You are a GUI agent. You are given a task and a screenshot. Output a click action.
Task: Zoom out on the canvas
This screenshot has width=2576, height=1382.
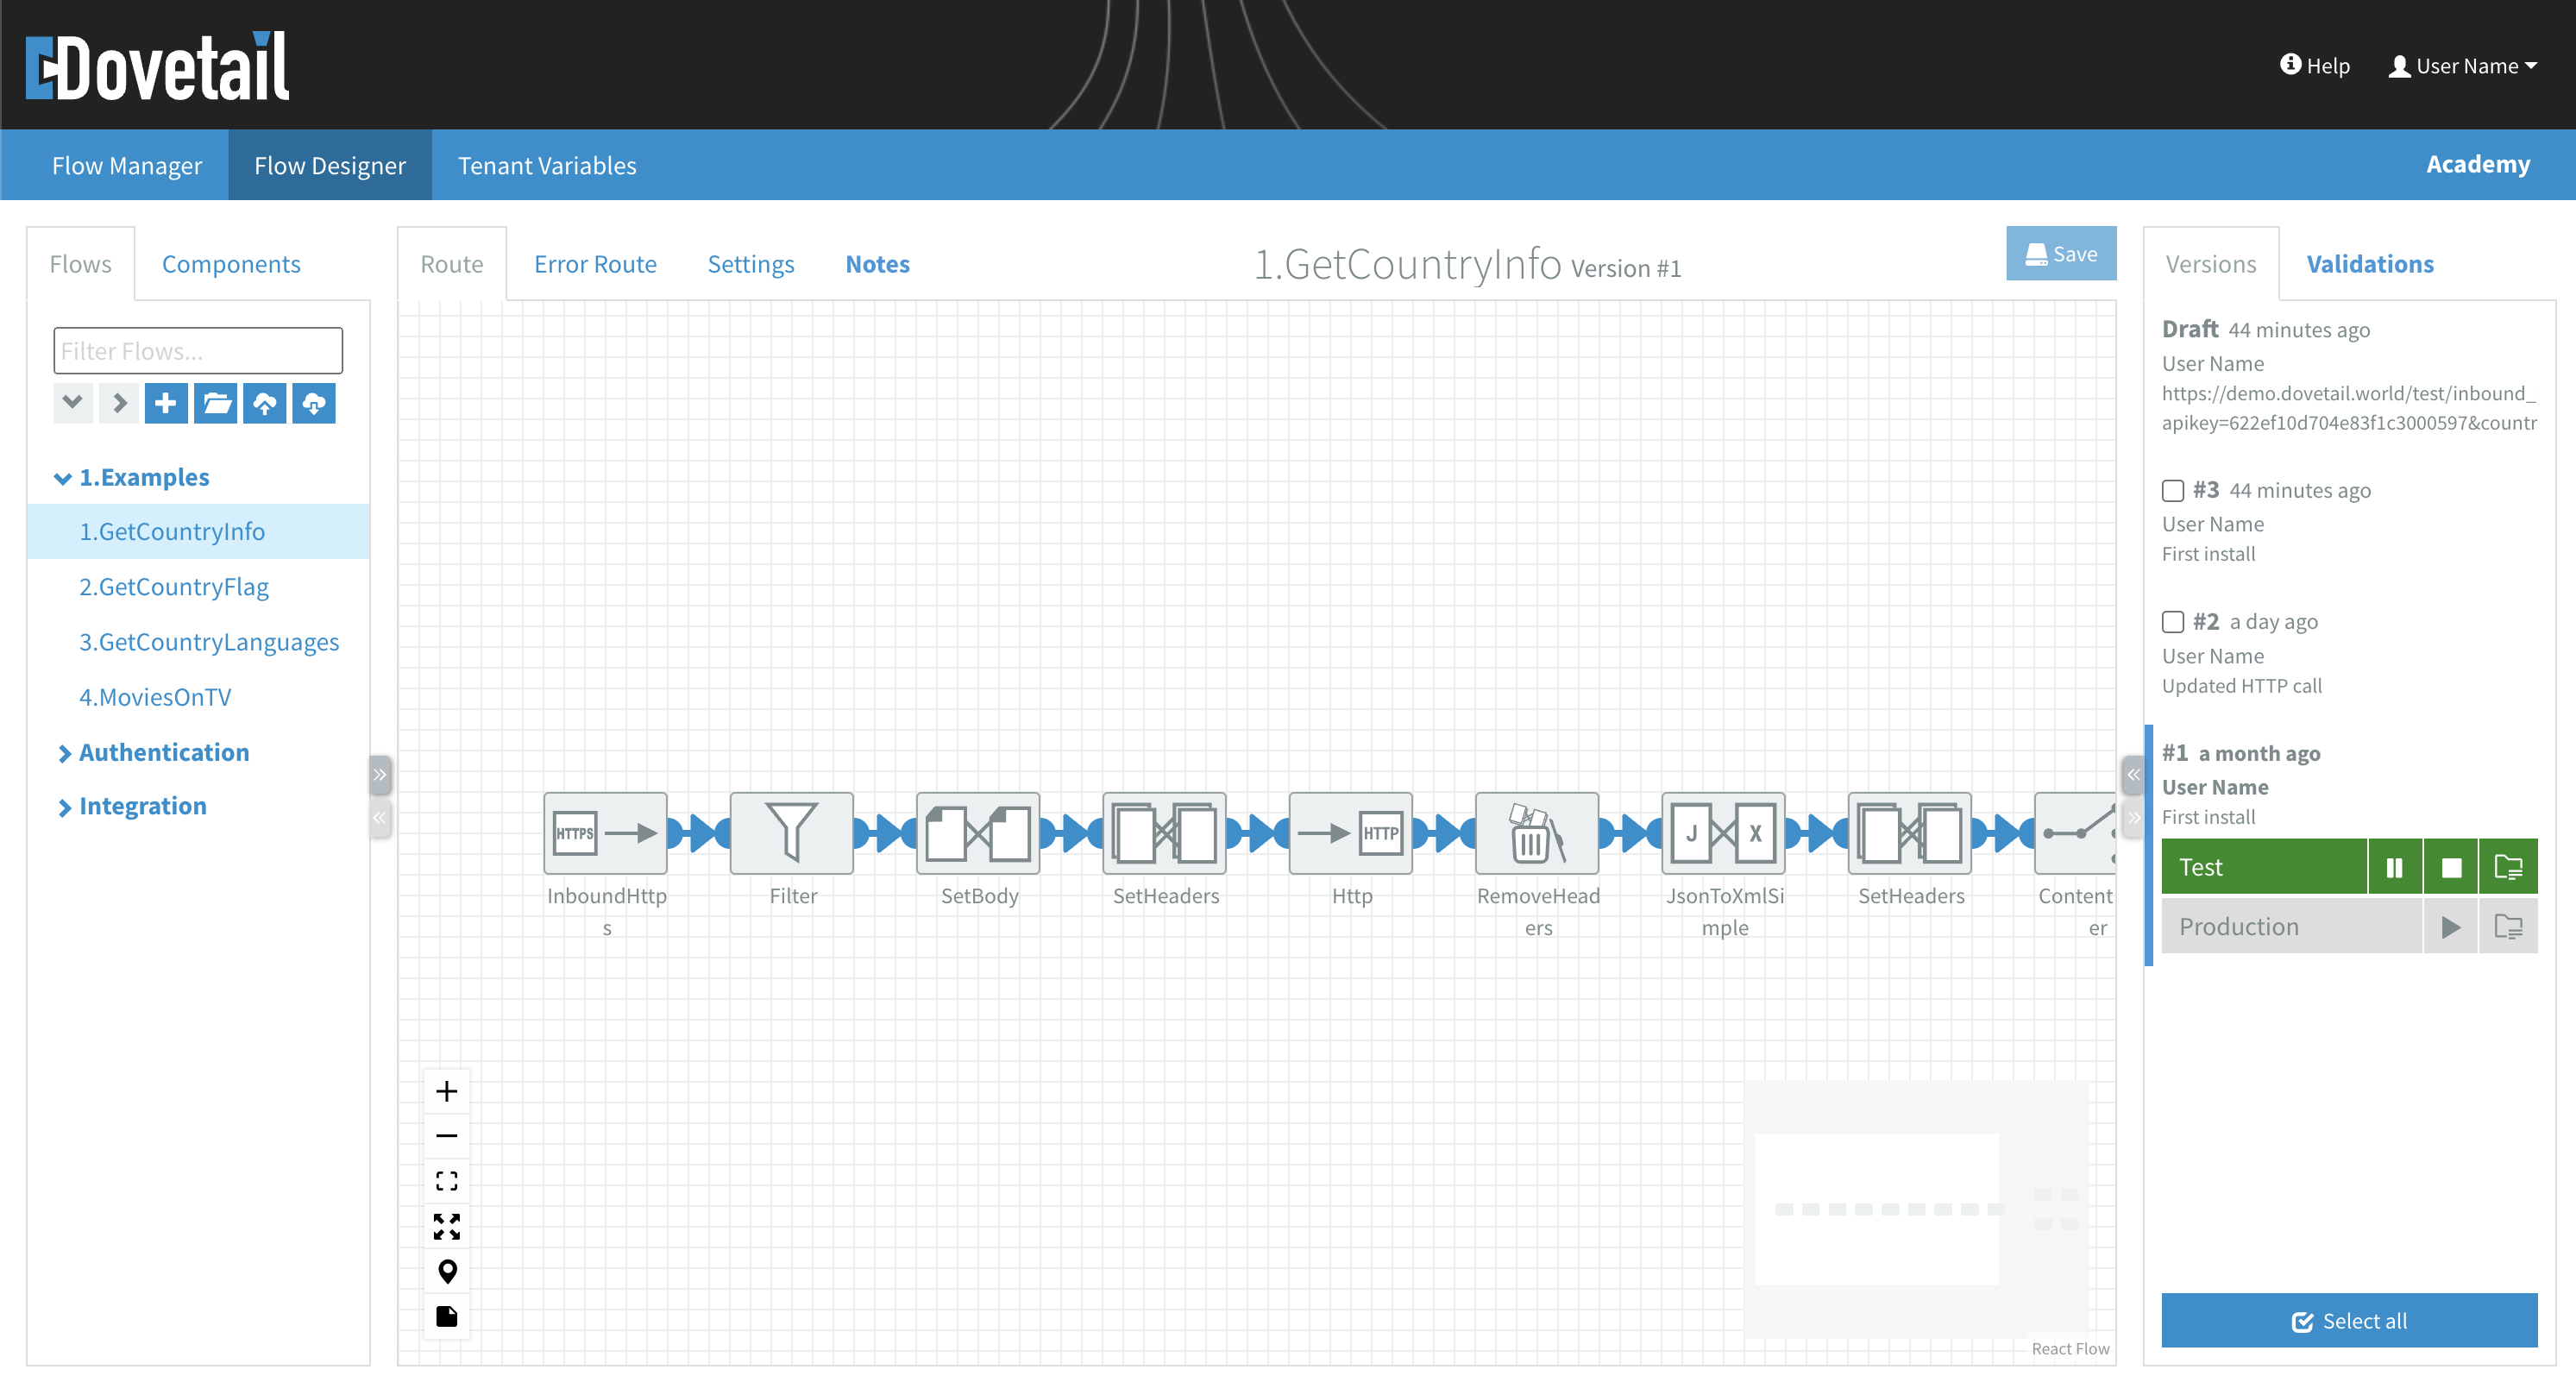(x=447, y=1136)
